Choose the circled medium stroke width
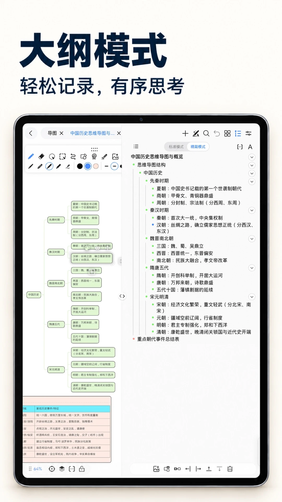 [x=114, y=166]
